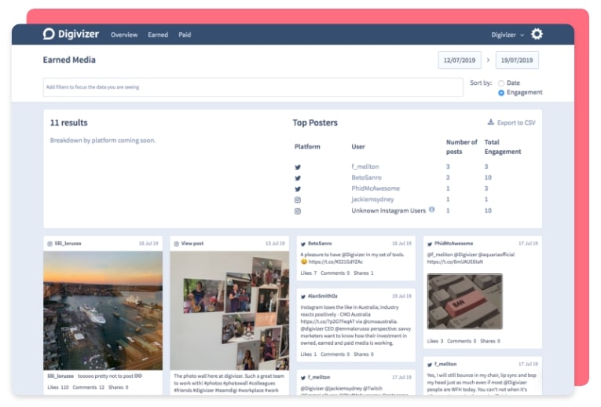The height and width of the screenshot is (407, 601).
Task: Open the start date 12/07/2019 picker
Action: point(460,60)
